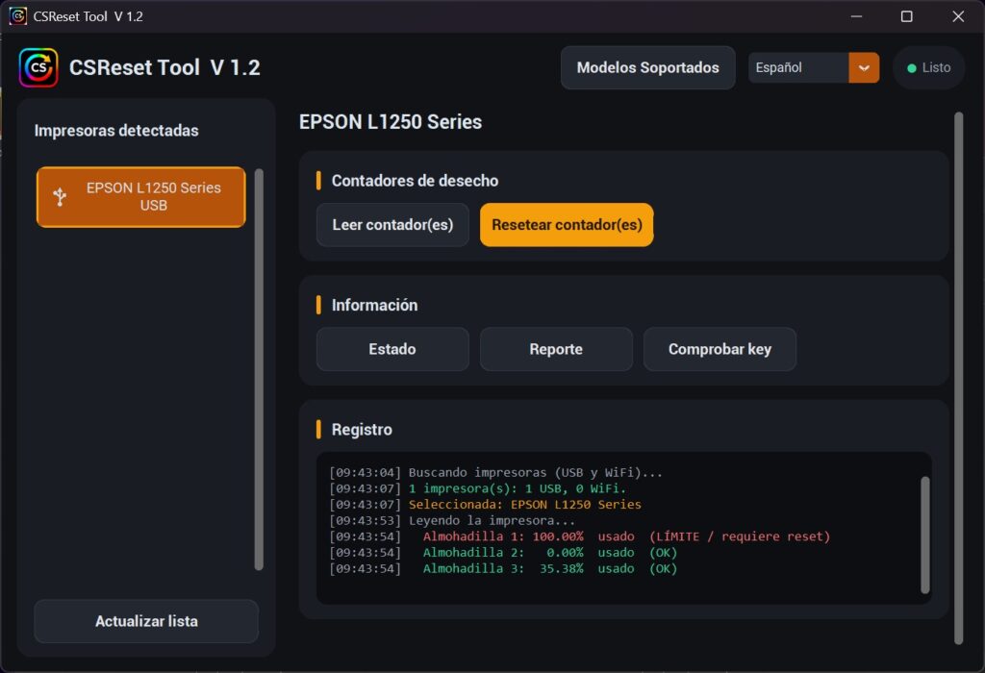
Task: Open the Modelos Soportados list
Action: pos(647,68)
